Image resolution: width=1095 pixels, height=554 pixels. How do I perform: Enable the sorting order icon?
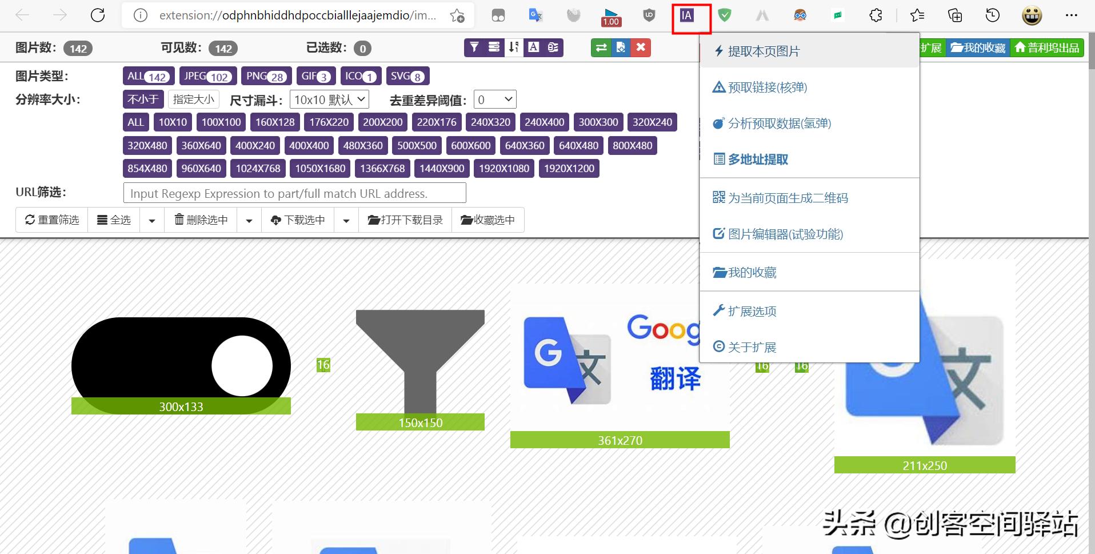[513, 47]
